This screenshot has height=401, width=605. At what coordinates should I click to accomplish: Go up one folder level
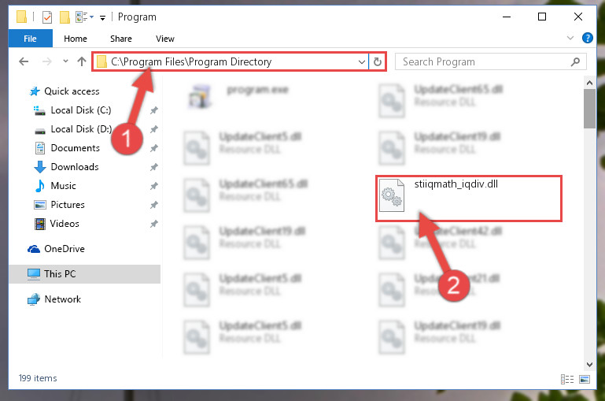(81, 61)
